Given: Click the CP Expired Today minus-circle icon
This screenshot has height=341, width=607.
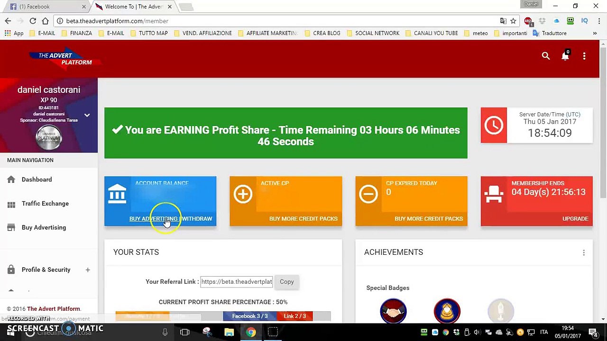Looking at the screenshot, I should point(368,194).
